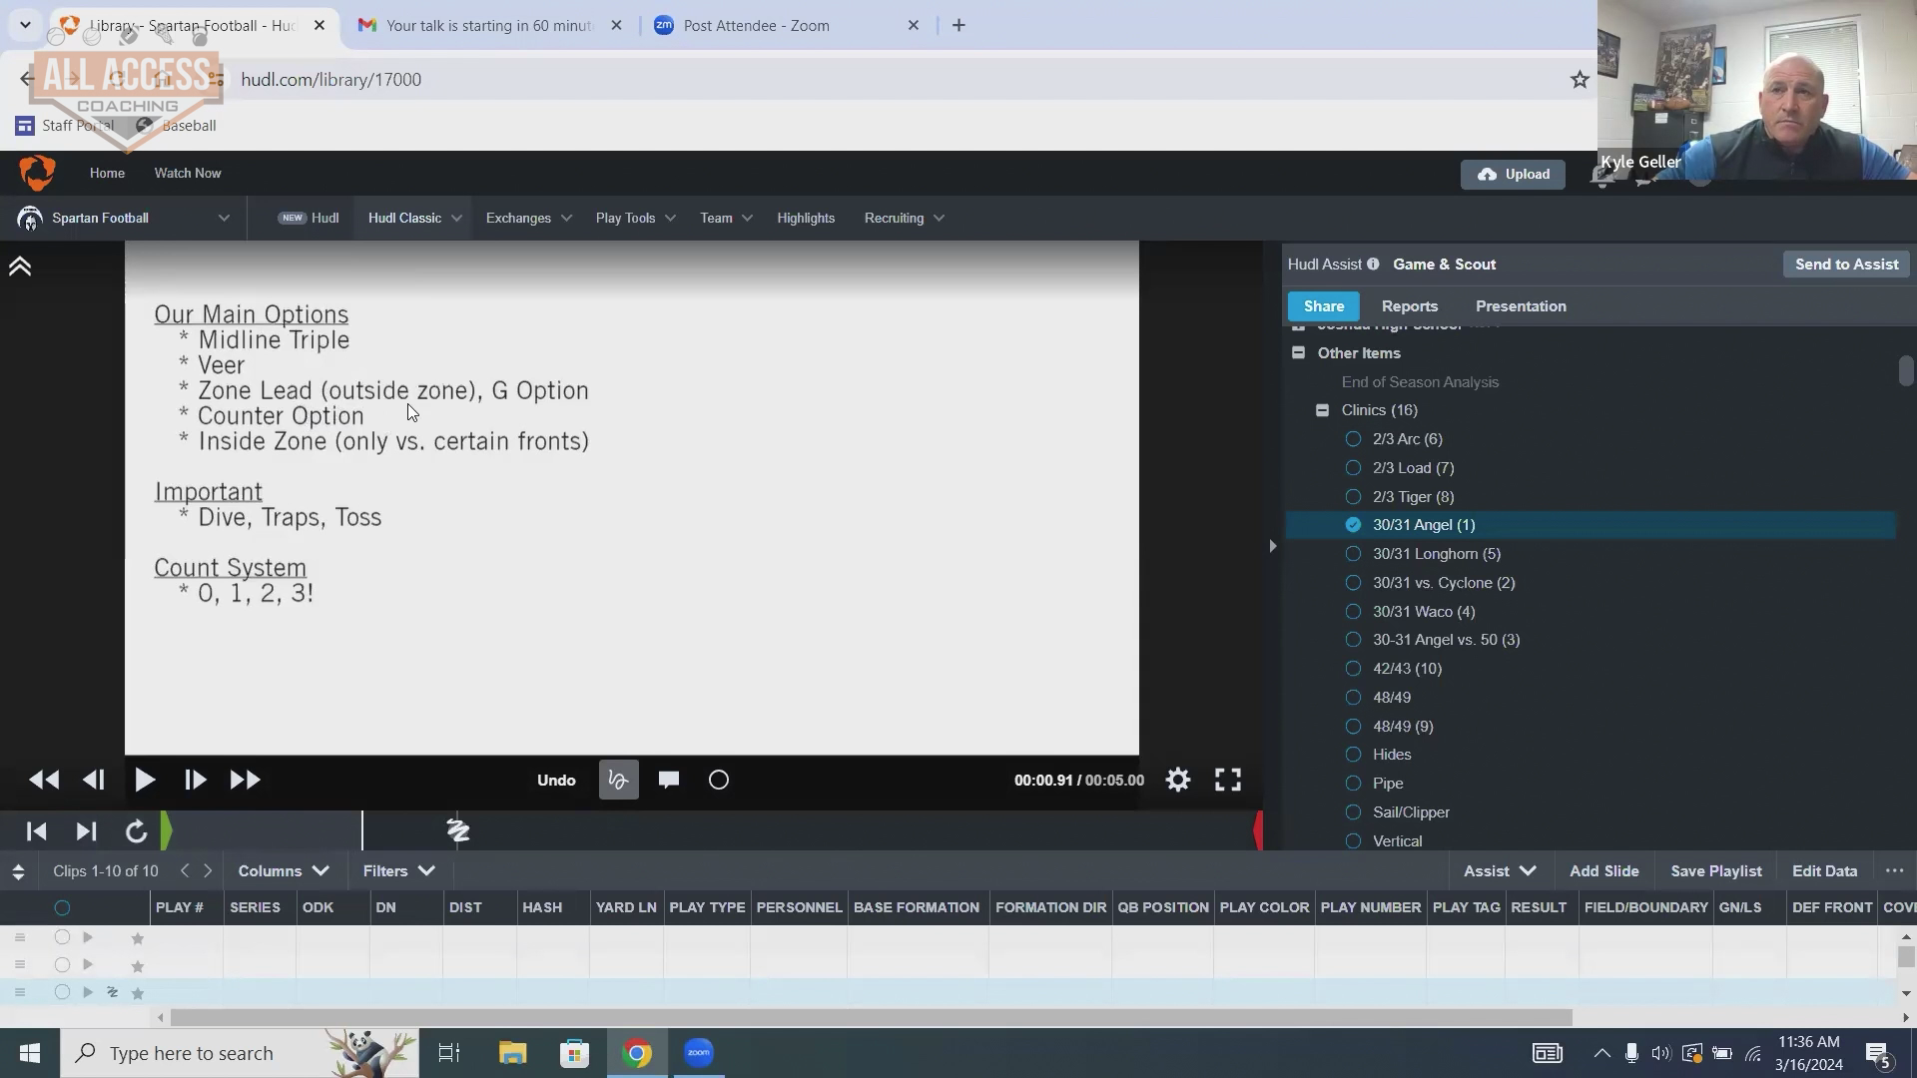1917x1078 pixels.
Task: Switch to the Reports tab
Action: tap(1410, 306)
